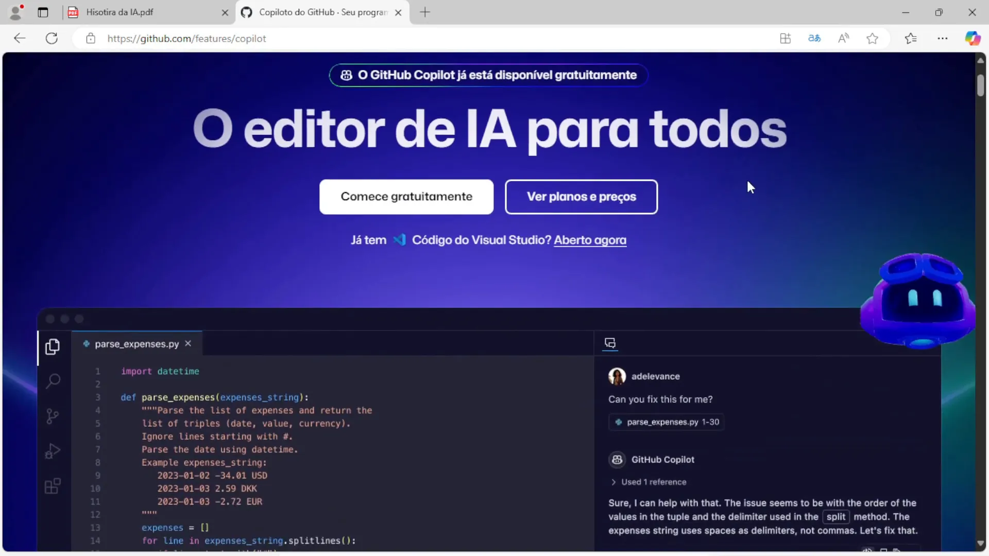This screenshot has width=989, height=556.
Task: Go back to the previous page
Action: pos(20,38)
